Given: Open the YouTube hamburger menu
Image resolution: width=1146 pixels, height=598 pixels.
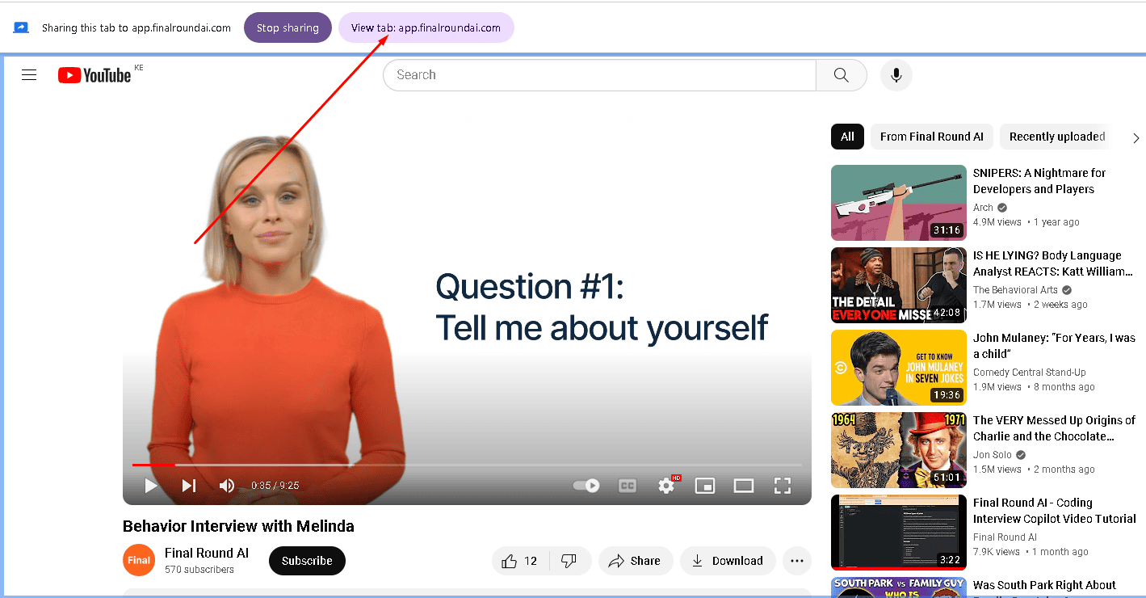Looking at the screenshot, I should point(29,74).
